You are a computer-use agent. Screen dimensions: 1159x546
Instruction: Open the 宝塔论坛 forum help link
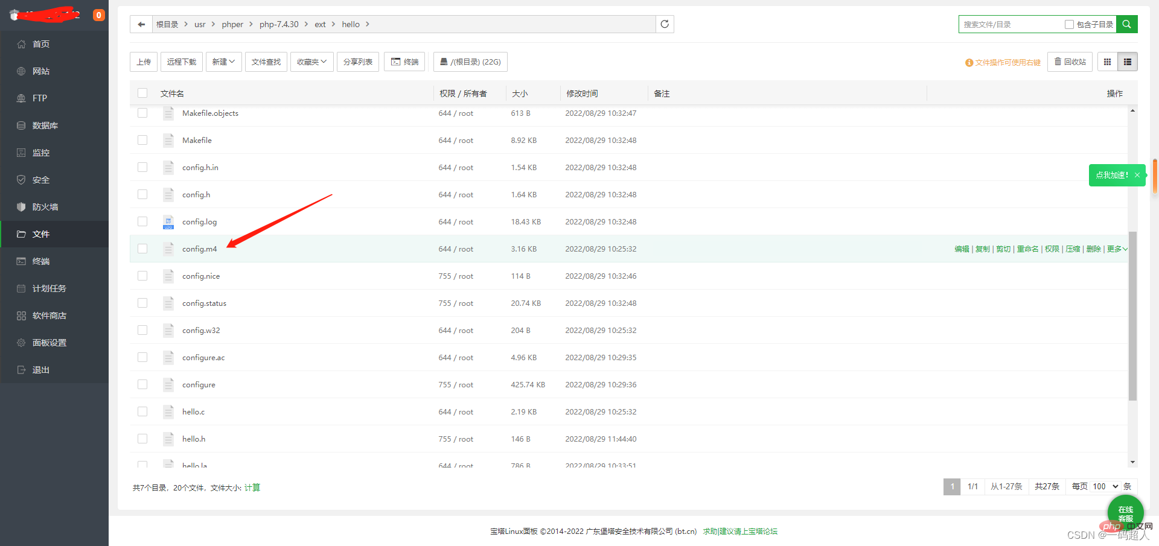pos(740,532)
